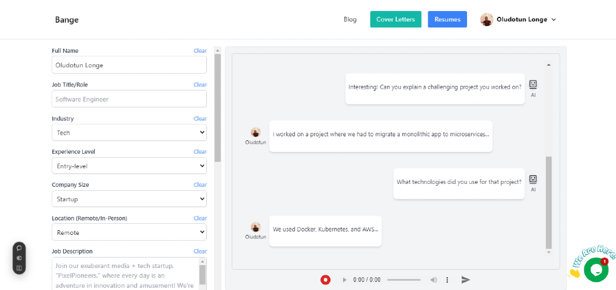The height and width of the screenshot is (290, 616).
Task: Open the Industry dropdown showing Tech
Action: click(x=129, y=133)
